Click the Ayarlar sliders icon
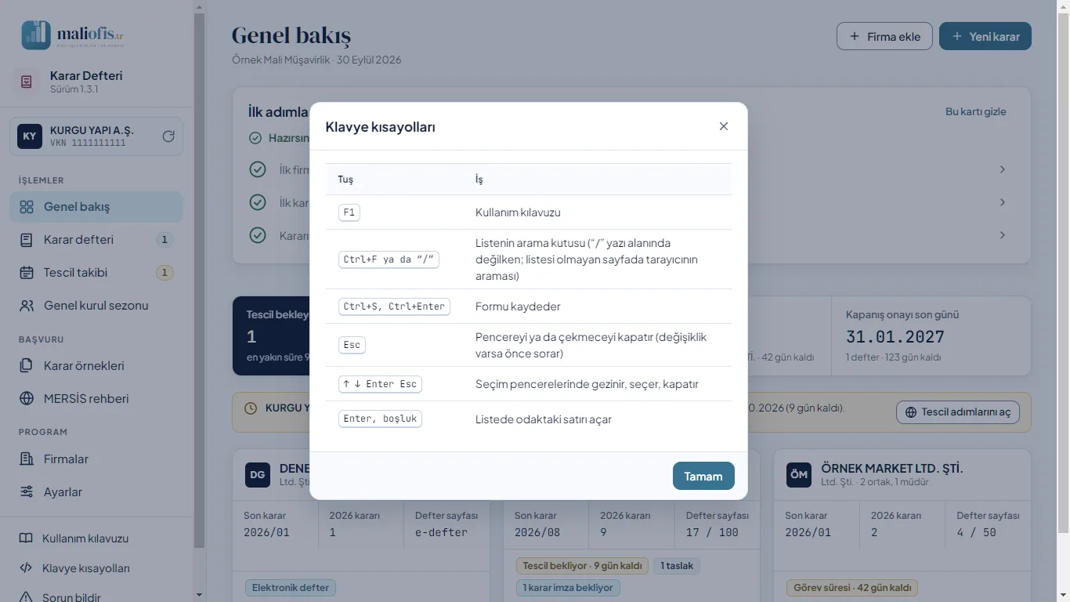 (27, 492)
